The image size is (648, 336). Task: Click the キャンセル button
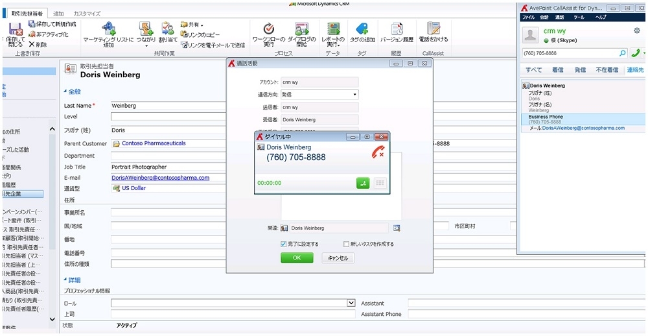(x=338, y=258)
